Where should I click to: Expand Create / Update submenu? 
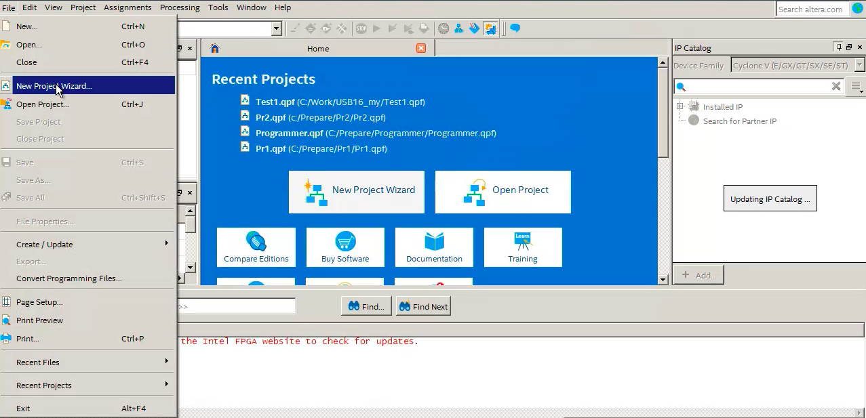pos(88,244)
